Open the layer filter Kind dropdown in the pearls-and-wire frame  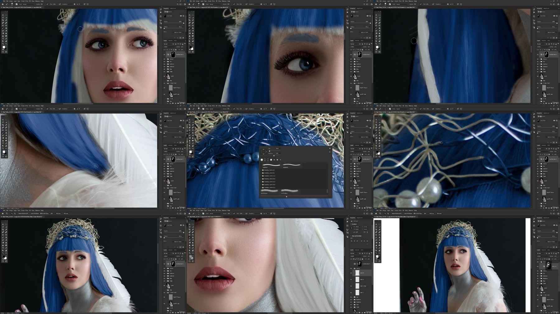tap(541, 148)
